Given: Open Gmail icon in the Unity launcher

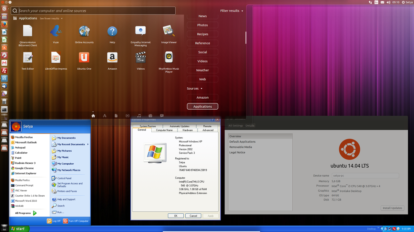Looking at the screenshot, I should [4, 63].
